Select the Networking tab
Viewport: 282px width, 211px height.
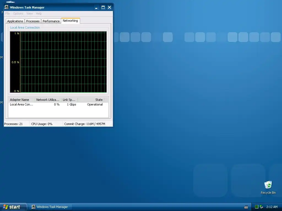70,21
